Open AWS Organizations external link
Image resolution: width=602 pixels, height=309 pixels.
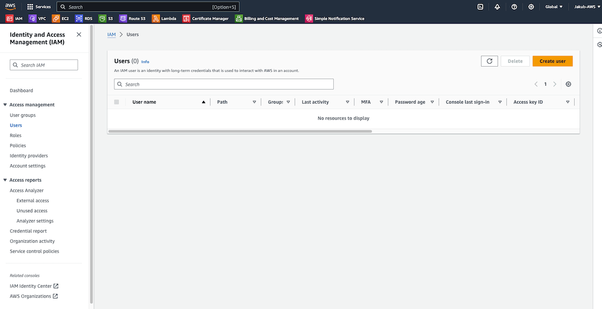(x=34, y=296)
